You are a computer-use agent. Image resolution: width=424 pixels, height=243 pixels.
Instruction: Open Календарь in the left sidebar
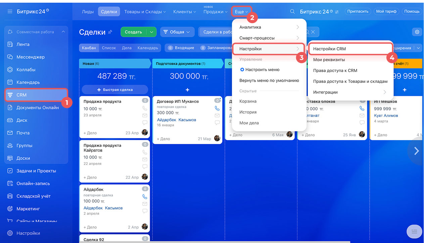(x=28, y=82)
